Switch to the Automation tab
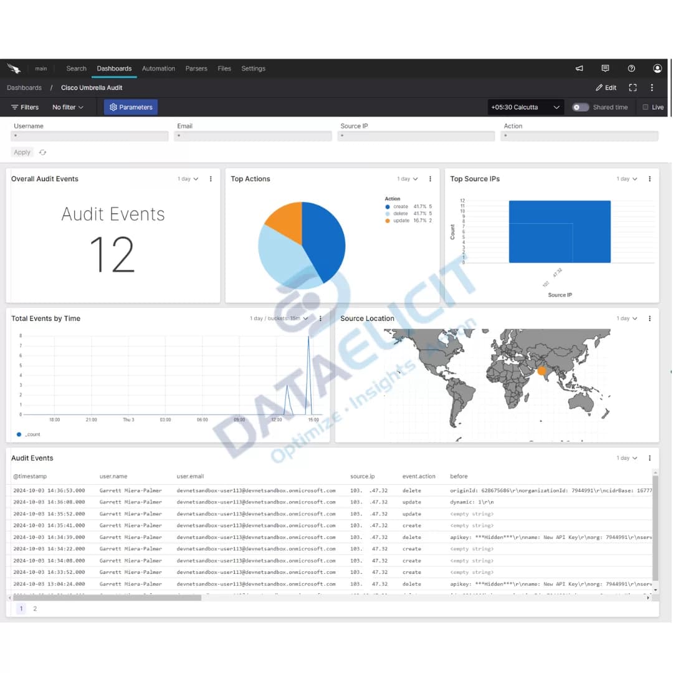Image resolution: width=673 pixels, height=673 pixels. pyautogui.click(x=158, y=69)
